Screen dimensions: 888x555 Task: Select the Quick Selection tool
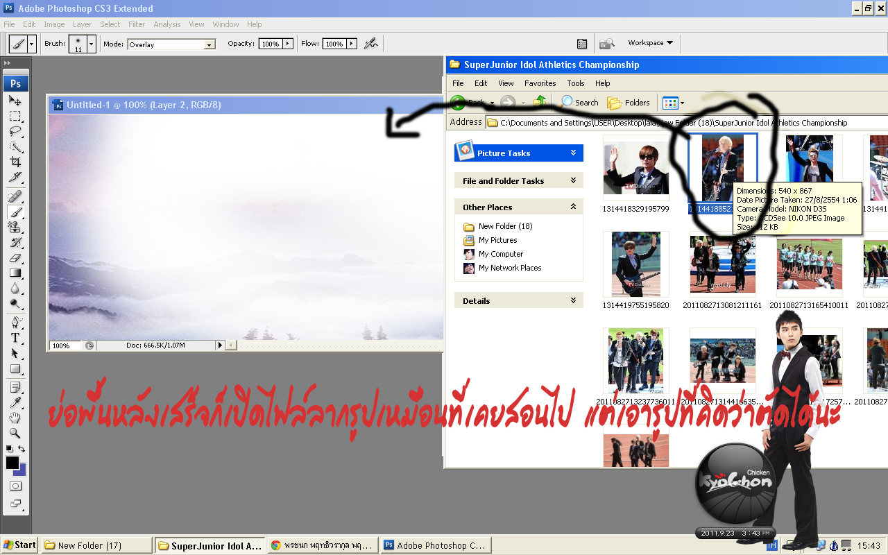click(x=15, y=146)
